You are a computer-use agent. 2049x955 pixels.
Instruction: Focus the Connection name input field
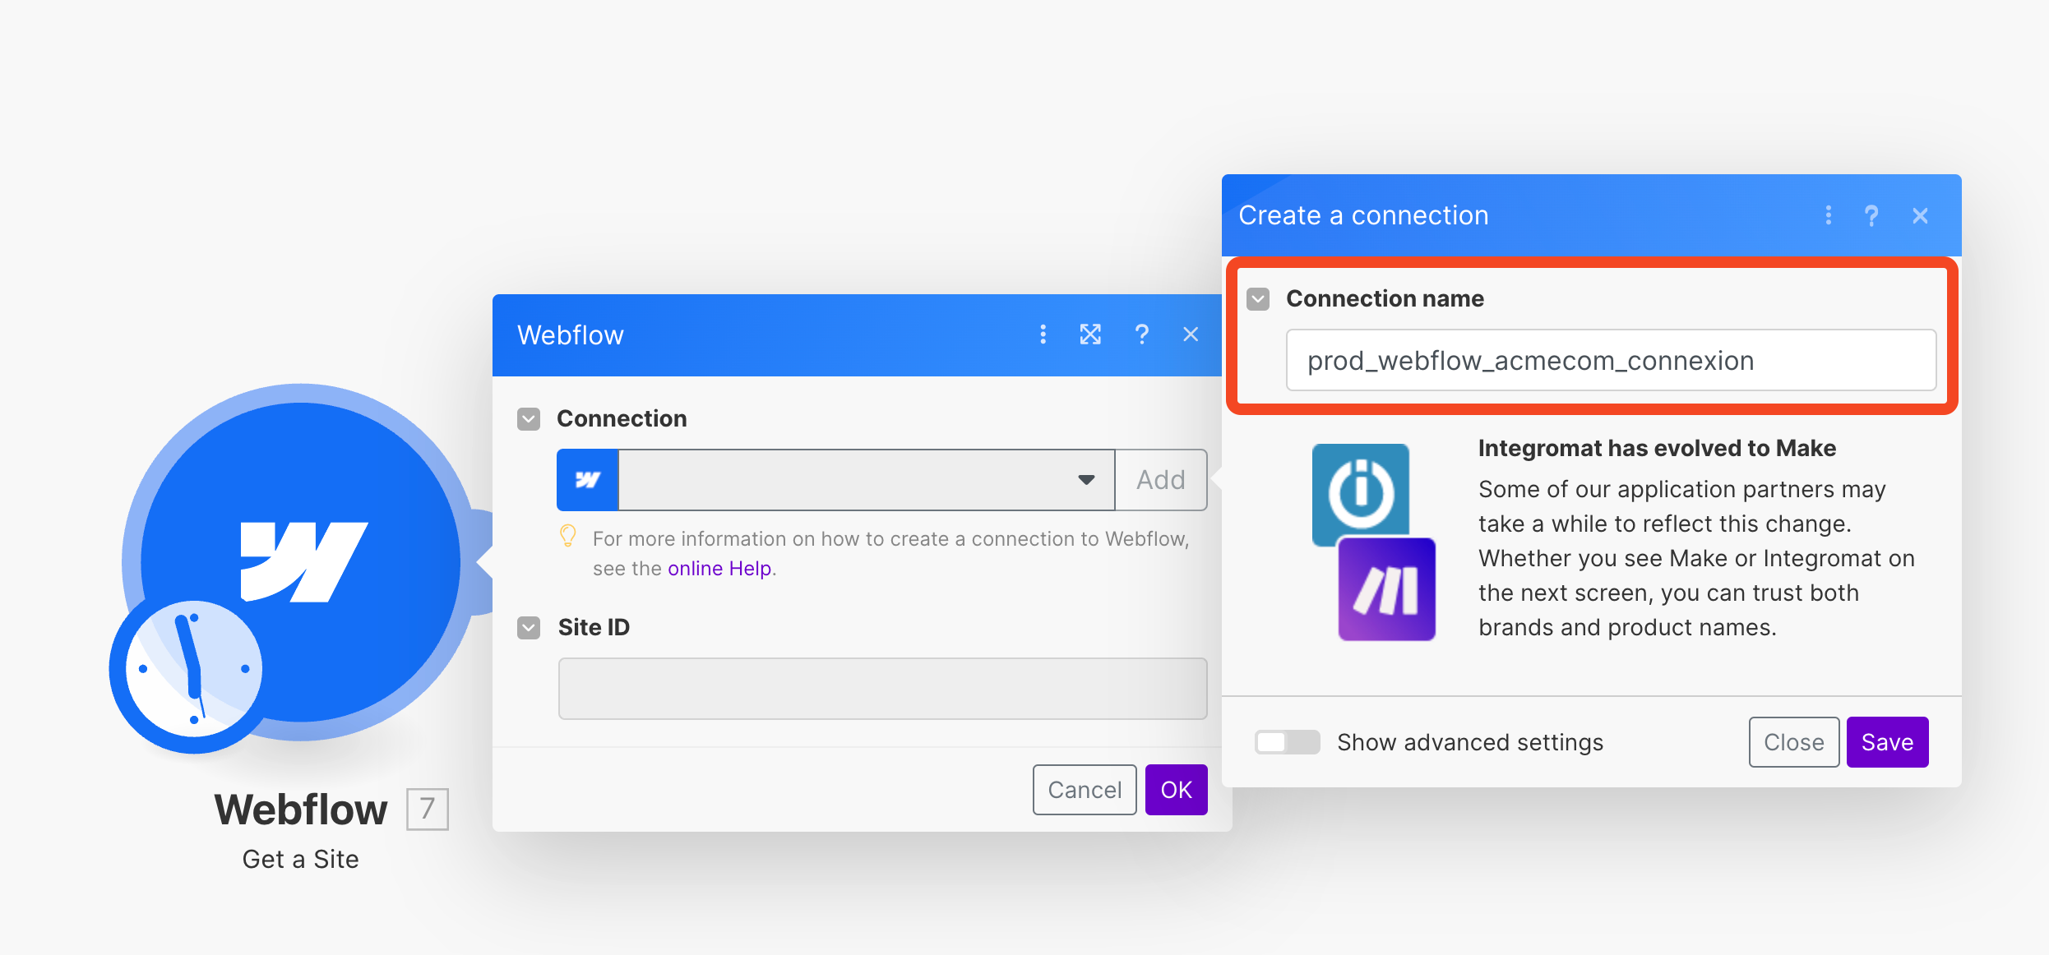point(1611,361)
